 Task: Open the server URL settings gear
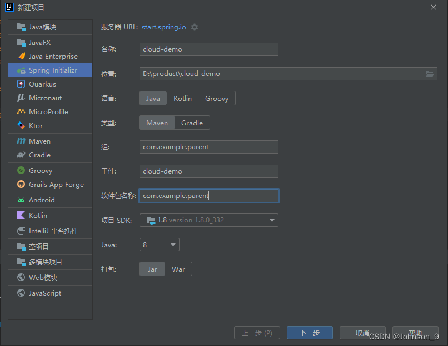[194, 27]
